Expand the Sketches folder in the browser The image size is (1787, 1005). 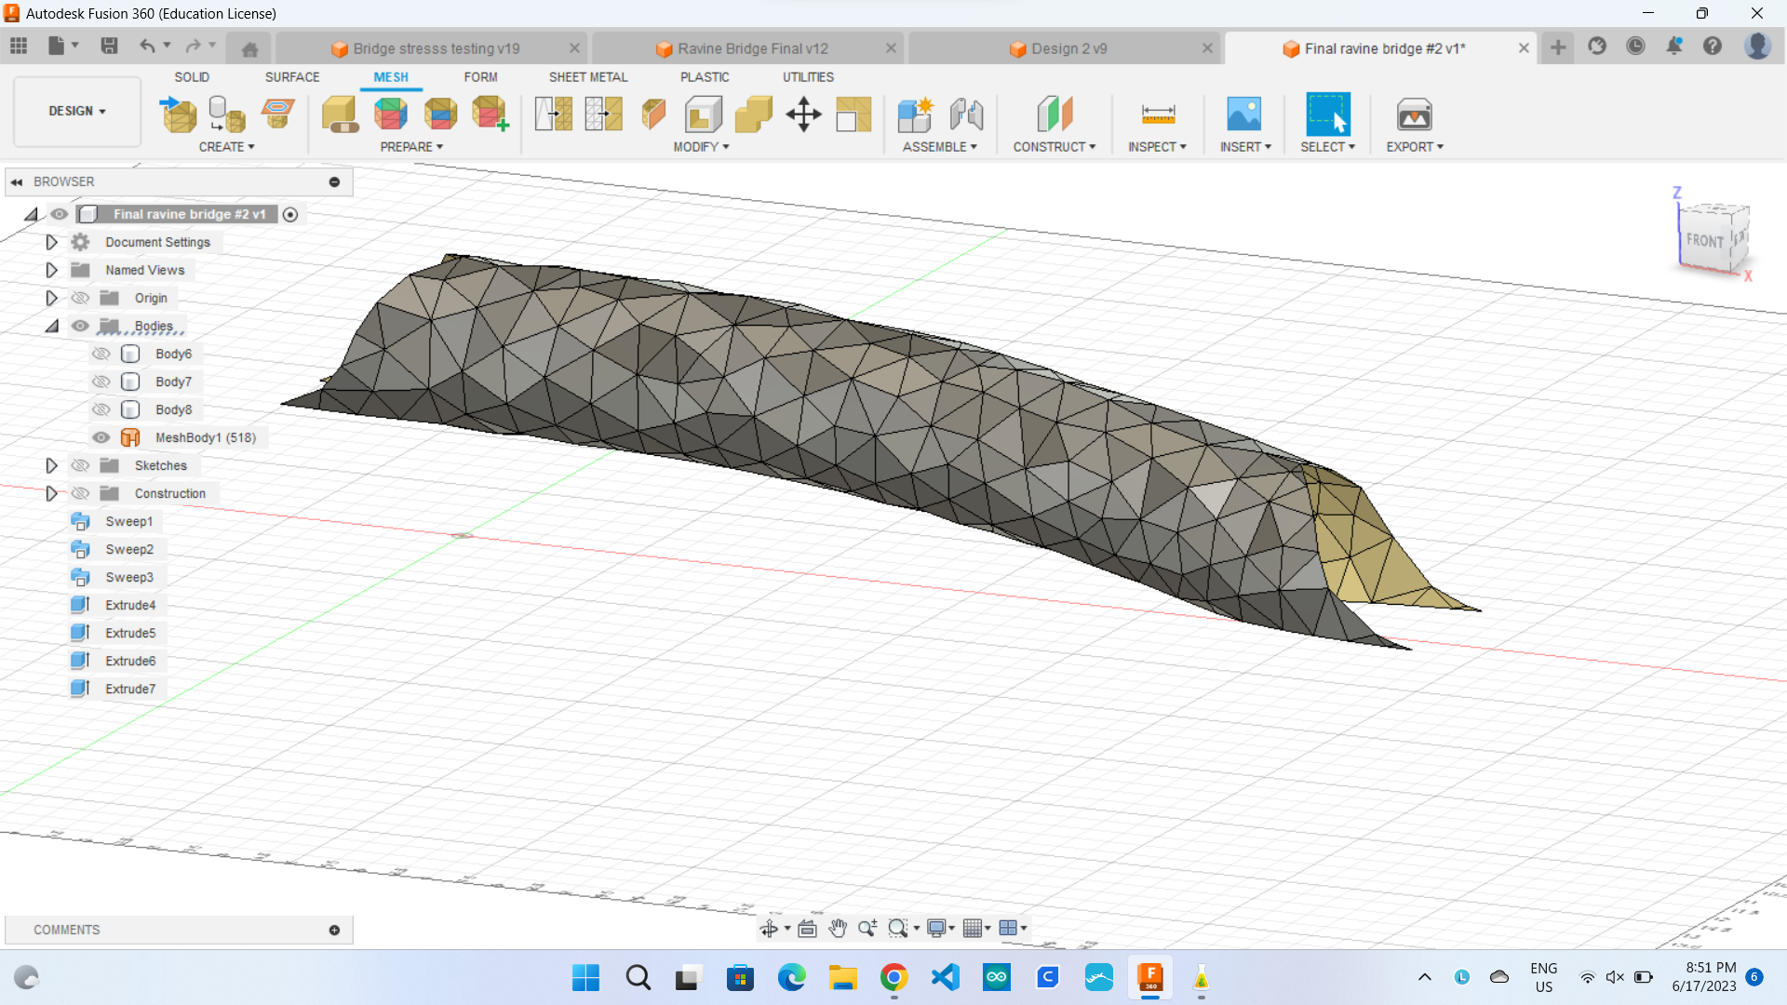(51, 465)
